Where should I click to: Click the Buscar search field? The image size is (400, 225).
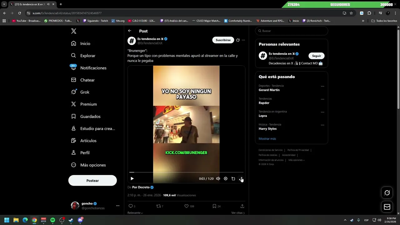click(292, 31)
